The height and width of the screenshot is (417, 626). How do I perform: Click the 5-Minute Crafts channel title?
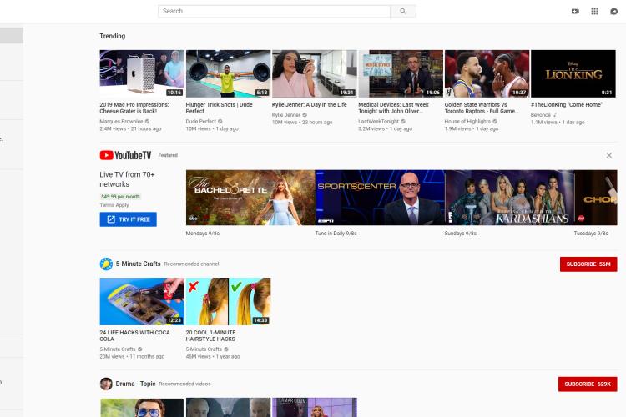[138, 264]
